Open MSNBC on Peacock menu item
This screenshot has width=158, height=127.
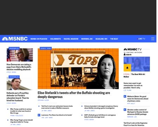[x=39, y=39]
